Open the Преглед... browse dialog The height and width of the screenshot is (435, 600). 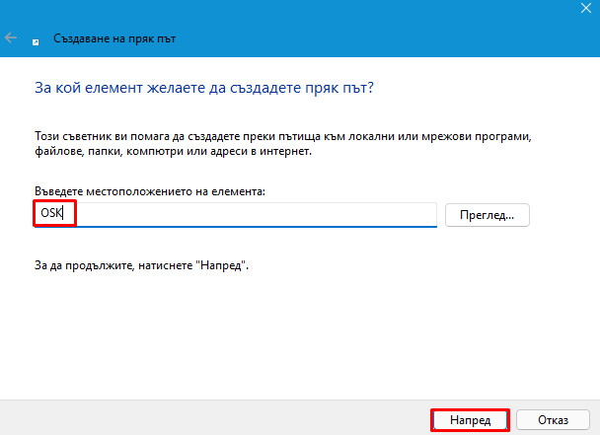(x=487, y=215)
